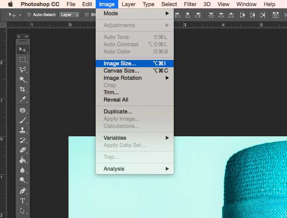Toggle the Auto-Select checkbox
This screenshot has height=218, width=287.
(29, 15)
